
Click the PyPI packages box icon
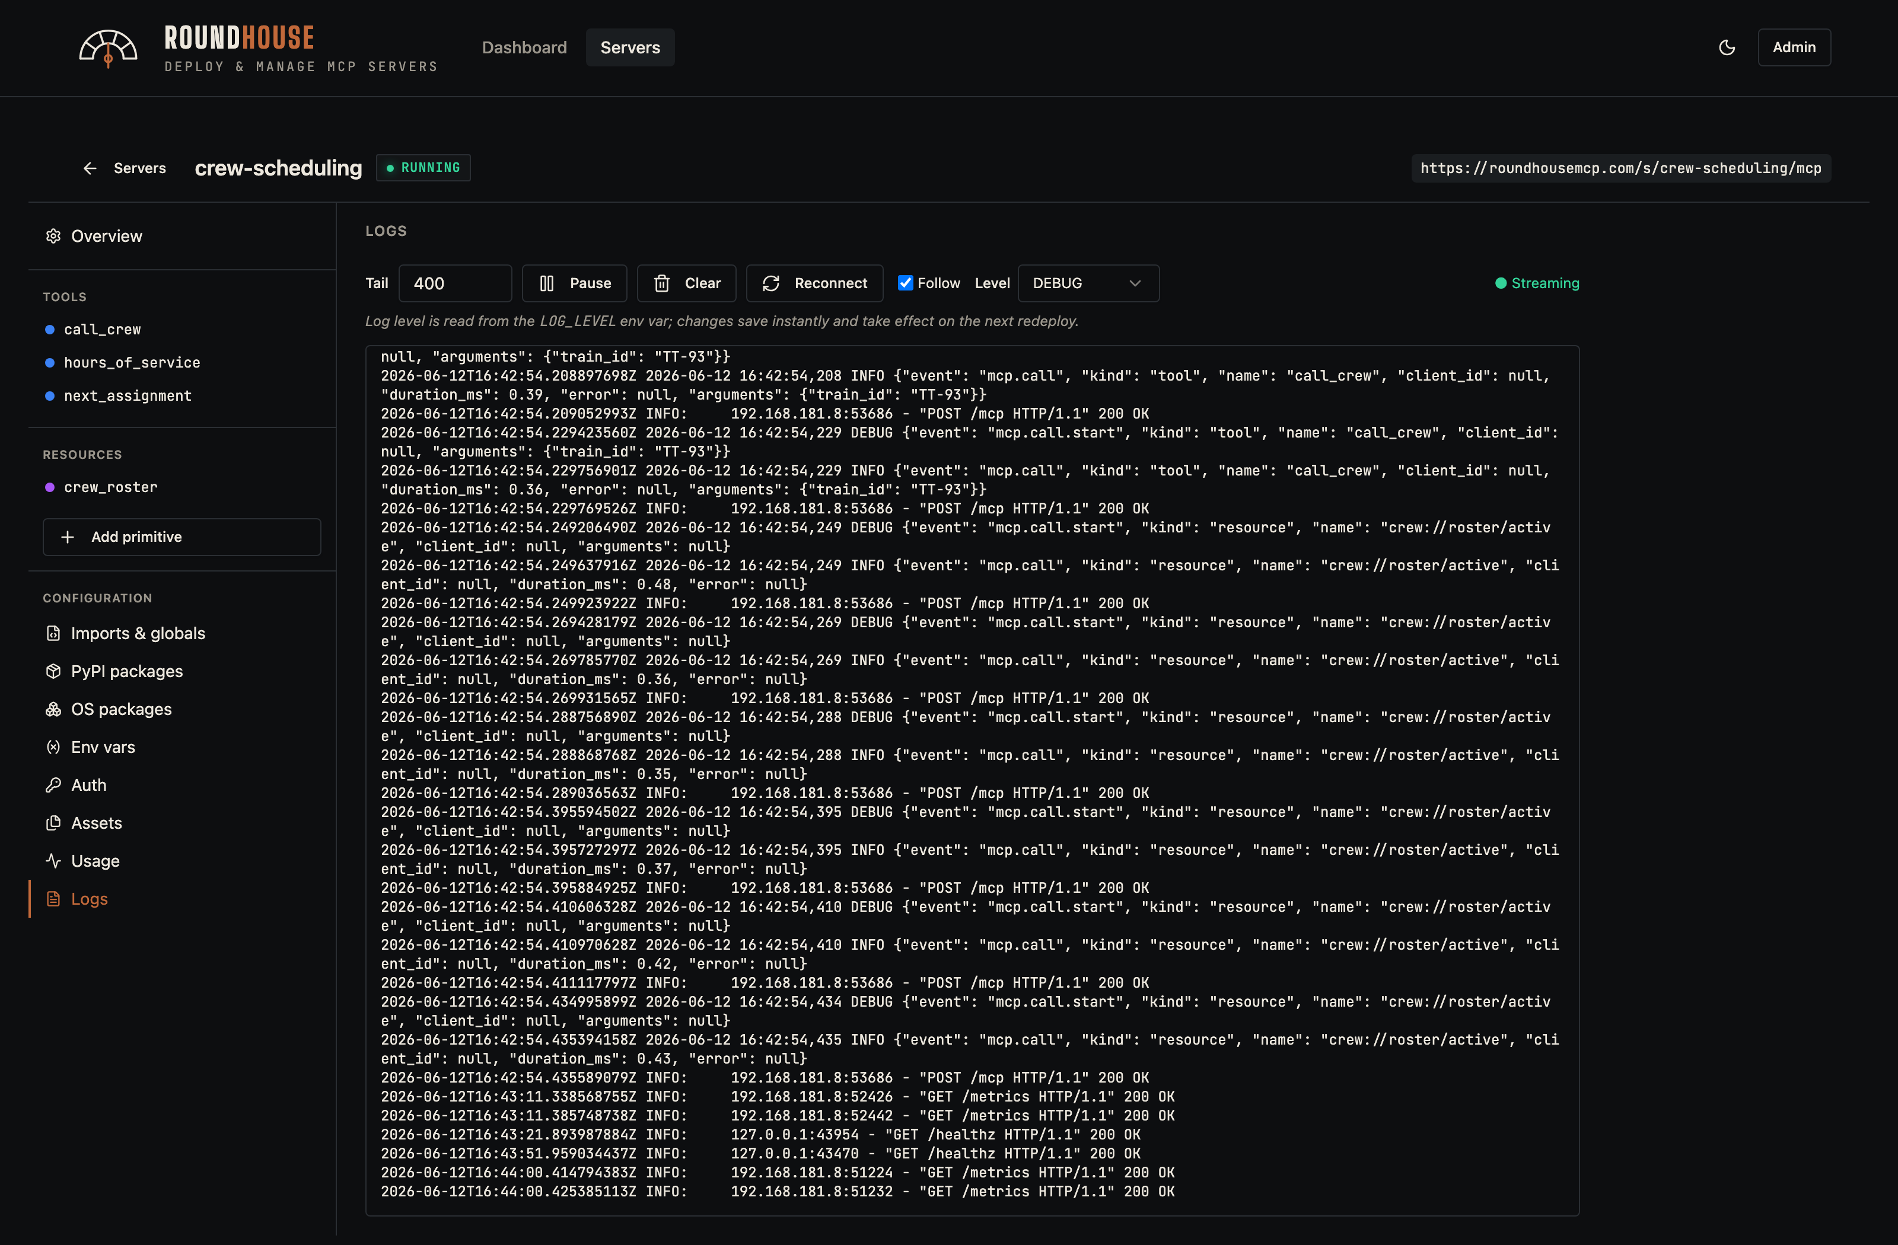coord(53,671)
